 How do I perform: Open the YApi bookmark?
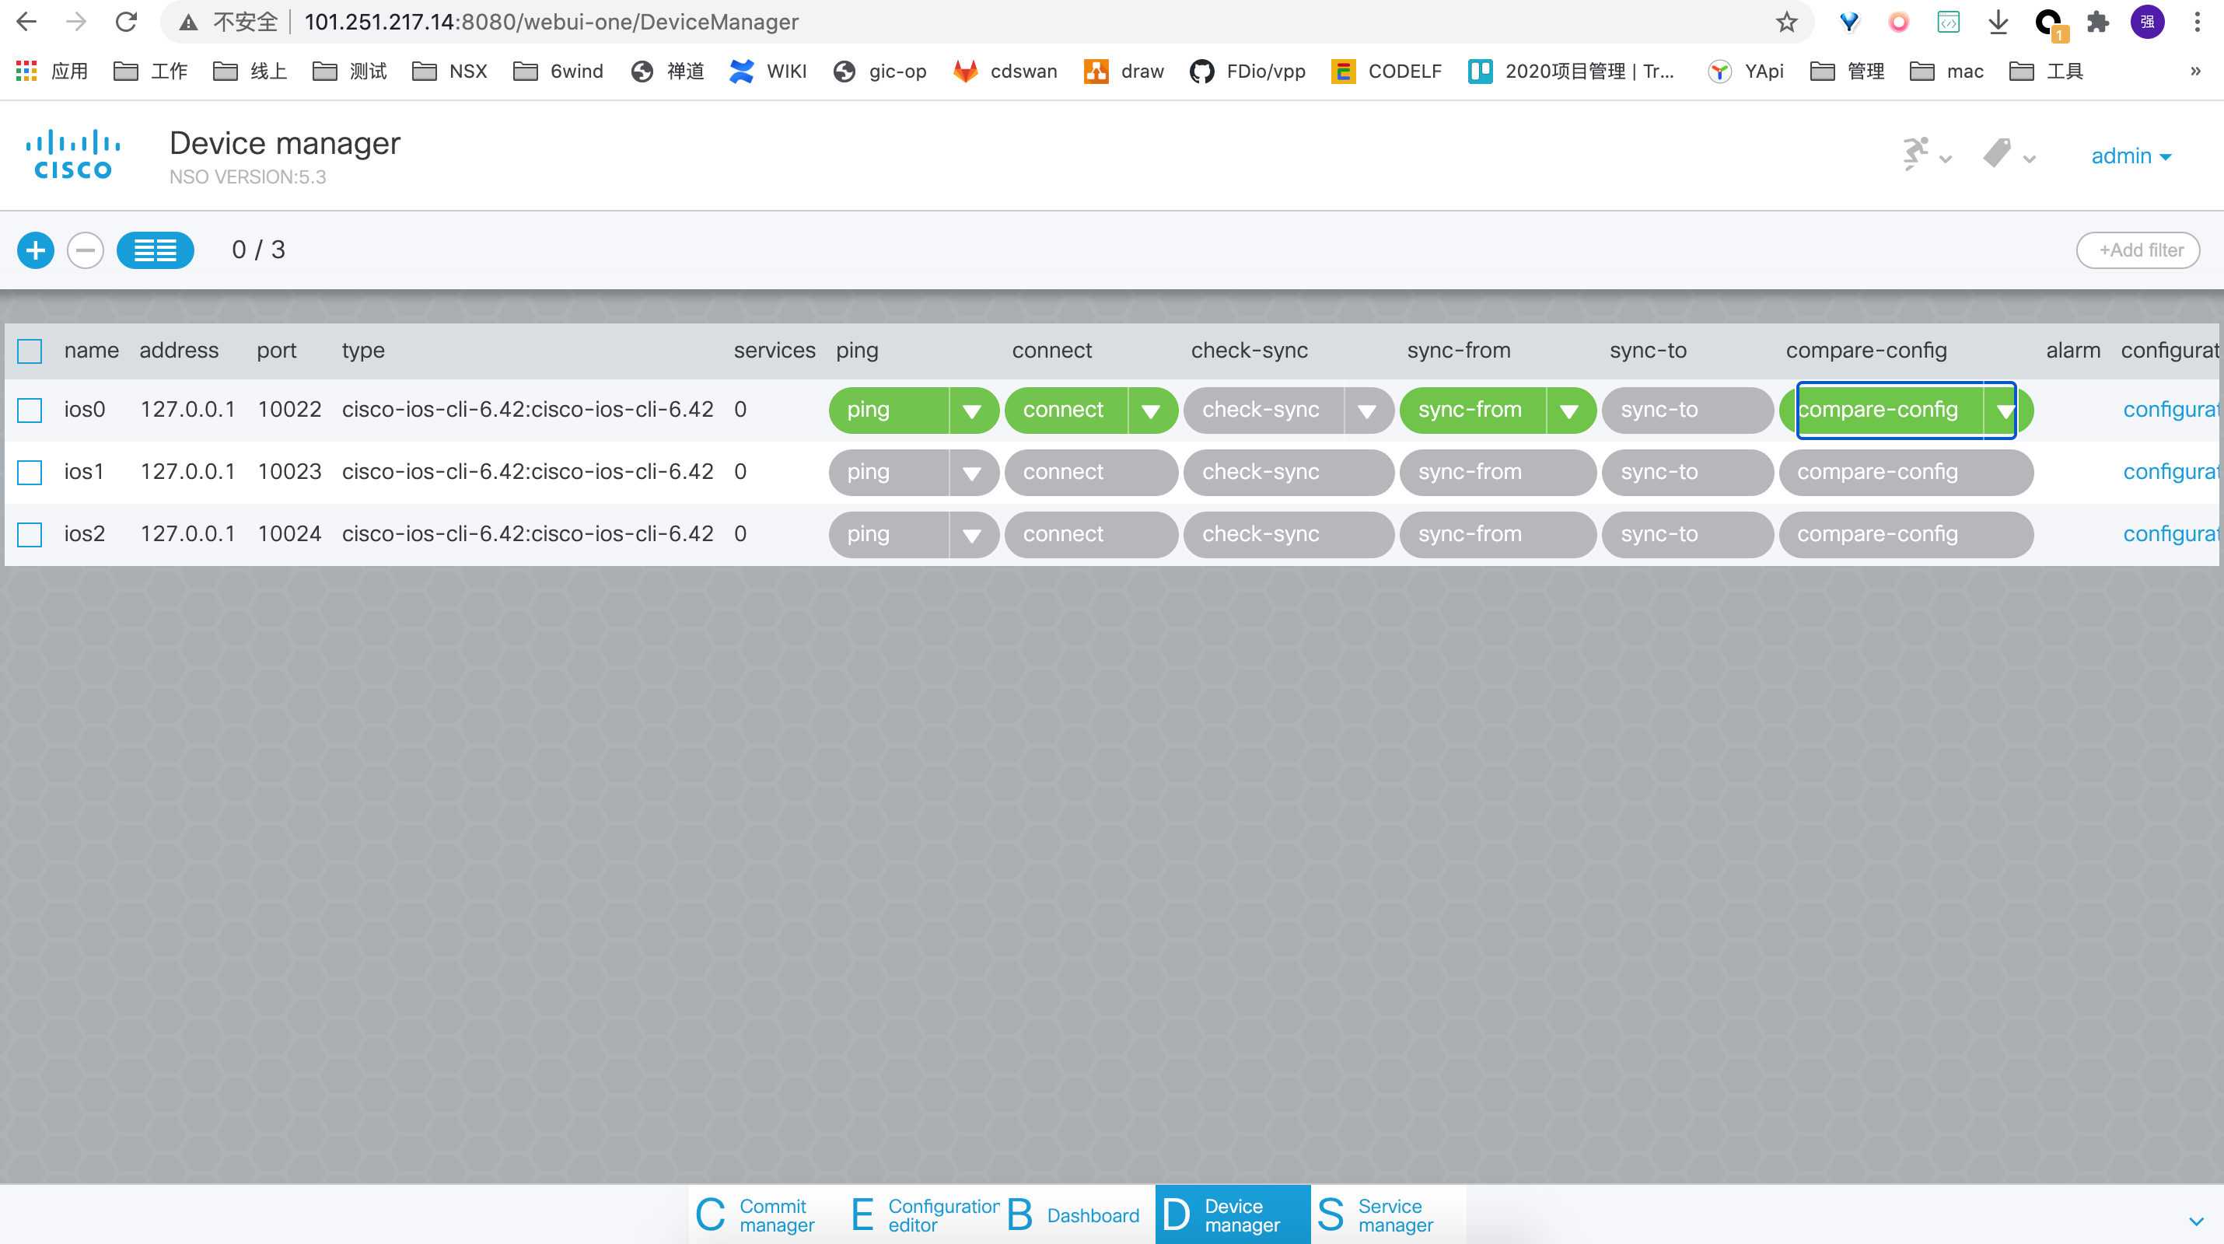1746,71
